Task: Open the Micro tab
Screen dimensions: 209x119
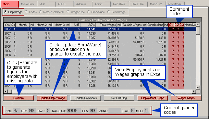Action: (x=9, y=4)
